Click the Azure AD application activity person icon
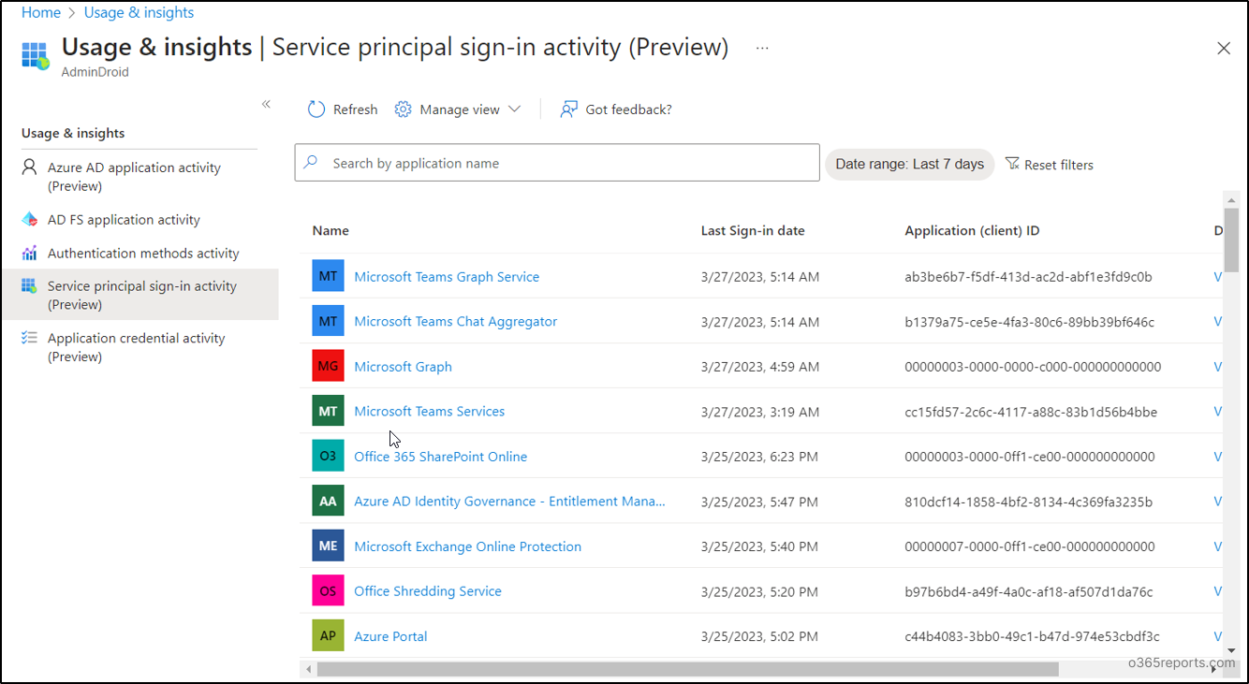1249x684 pixels. click(x=30, y=167)
